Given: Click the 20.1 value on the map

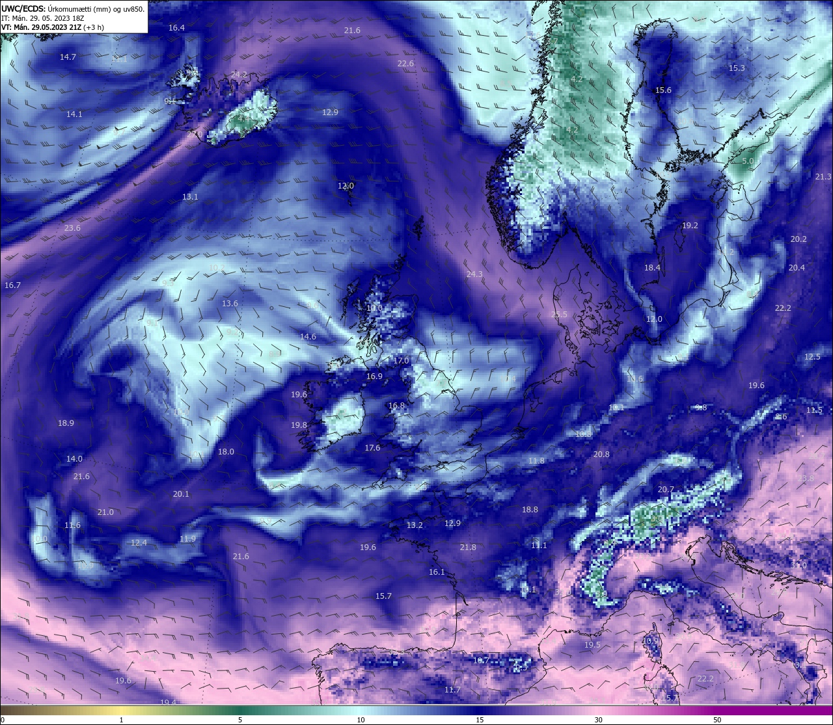Looking at the screenshot, I should (x=181, y=494).
